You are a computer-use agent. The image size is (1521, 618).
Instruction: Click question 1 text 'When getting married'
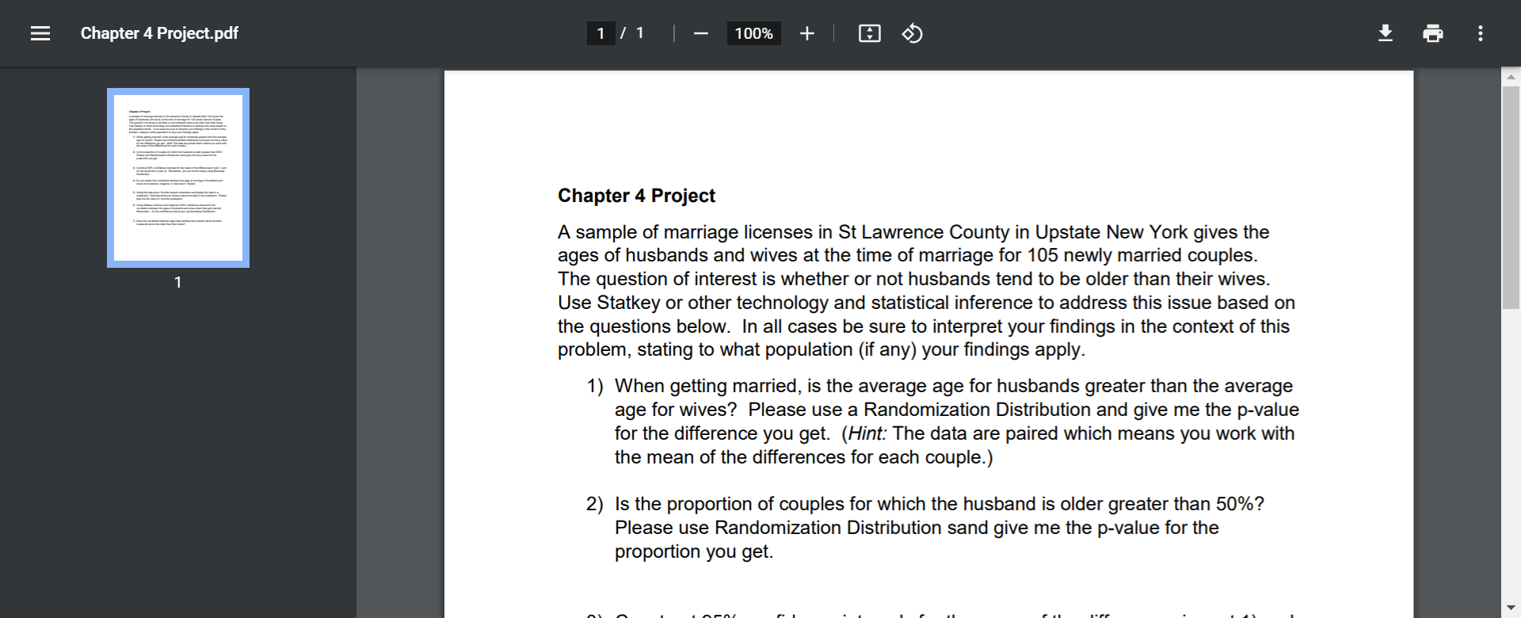tap(707, 386)
